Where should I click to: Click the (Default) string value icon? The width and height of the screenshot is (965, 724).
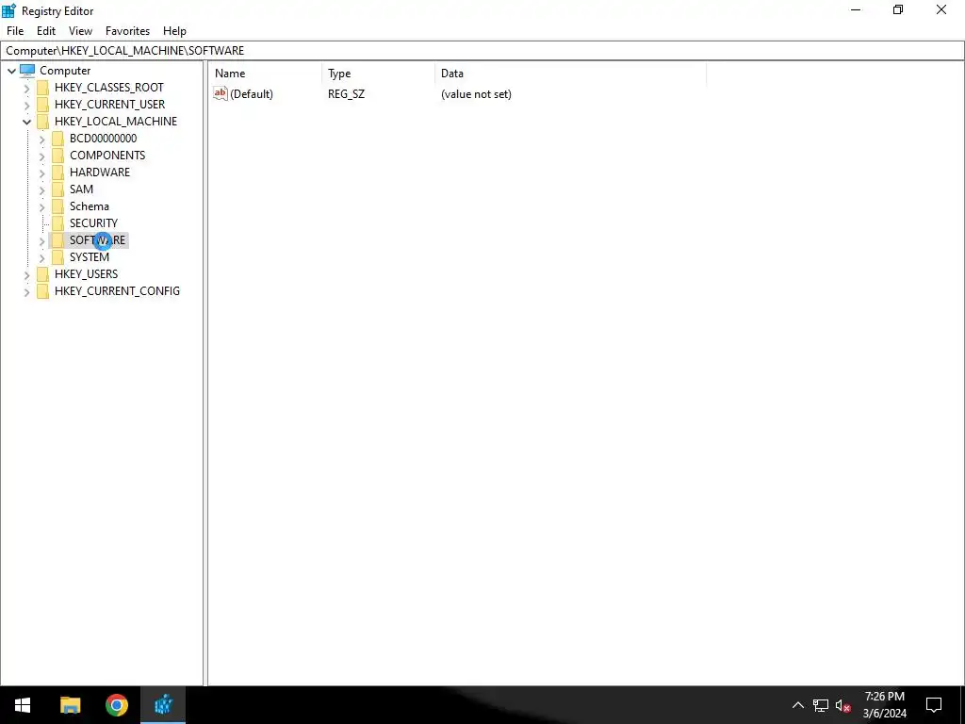pyautogui.click(x=221, y=93)
